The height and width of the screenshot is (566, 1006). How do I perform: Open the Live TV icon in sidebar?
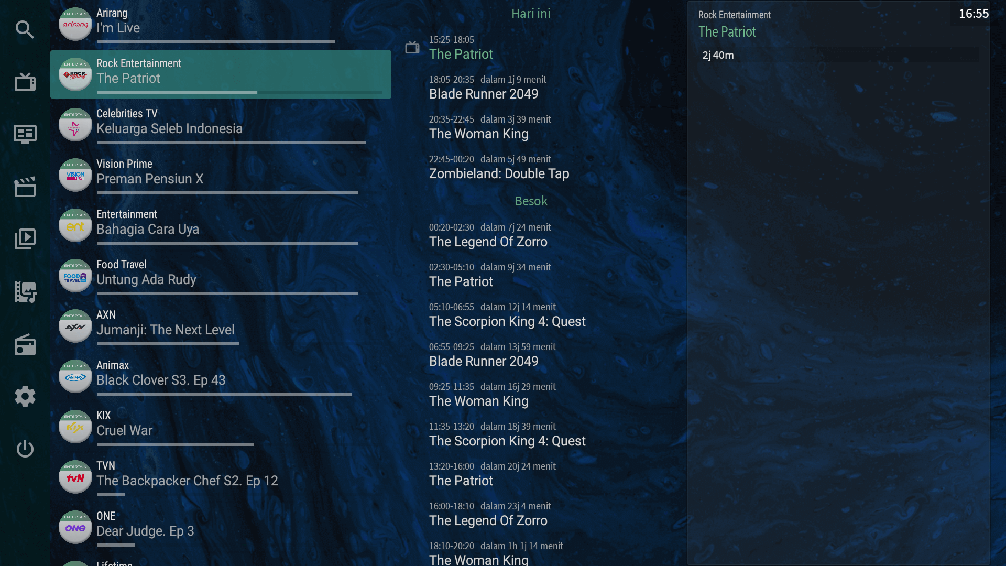pyautogui.click(x=25, y=82)
